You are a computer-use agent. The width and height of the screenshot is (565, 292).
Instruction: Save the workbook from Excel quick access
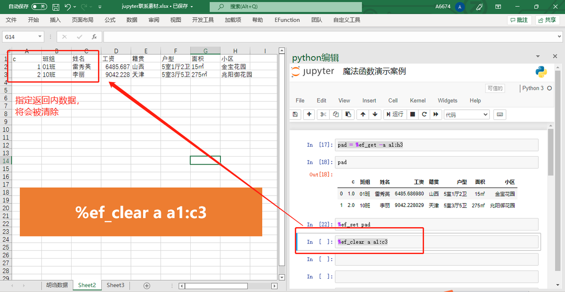[56, 7]
